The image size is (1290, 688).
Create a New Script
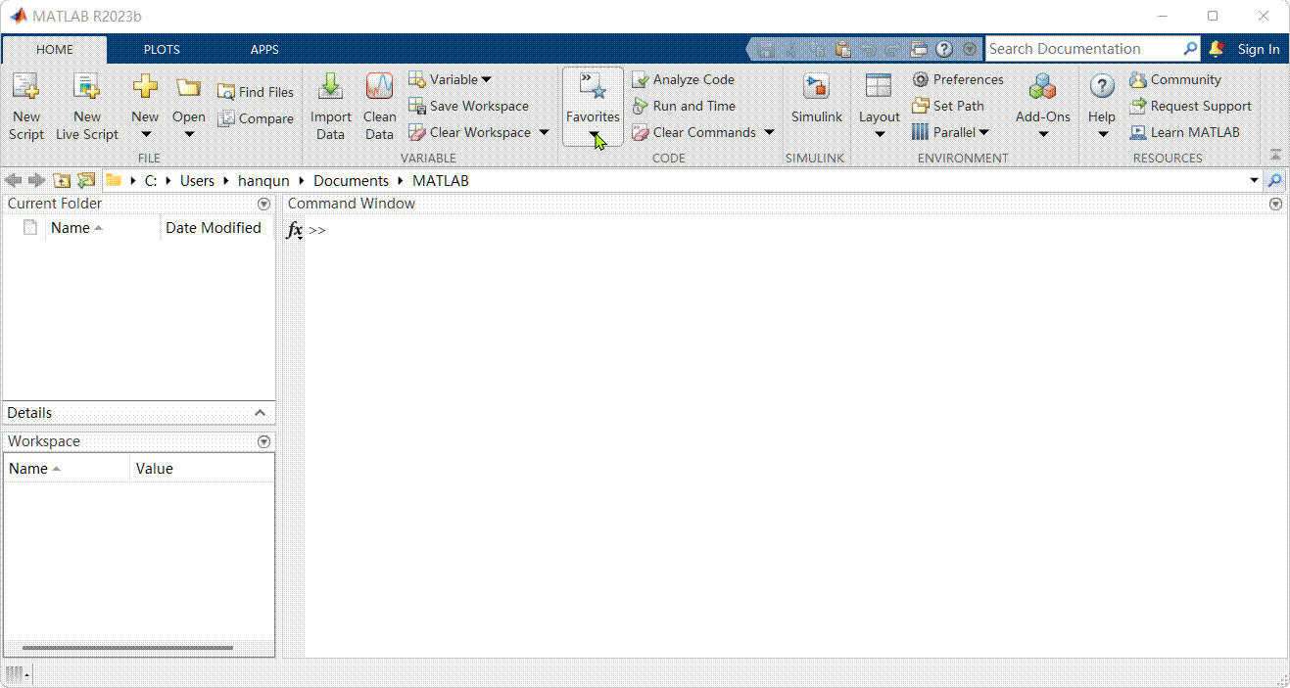pos(26,107)
